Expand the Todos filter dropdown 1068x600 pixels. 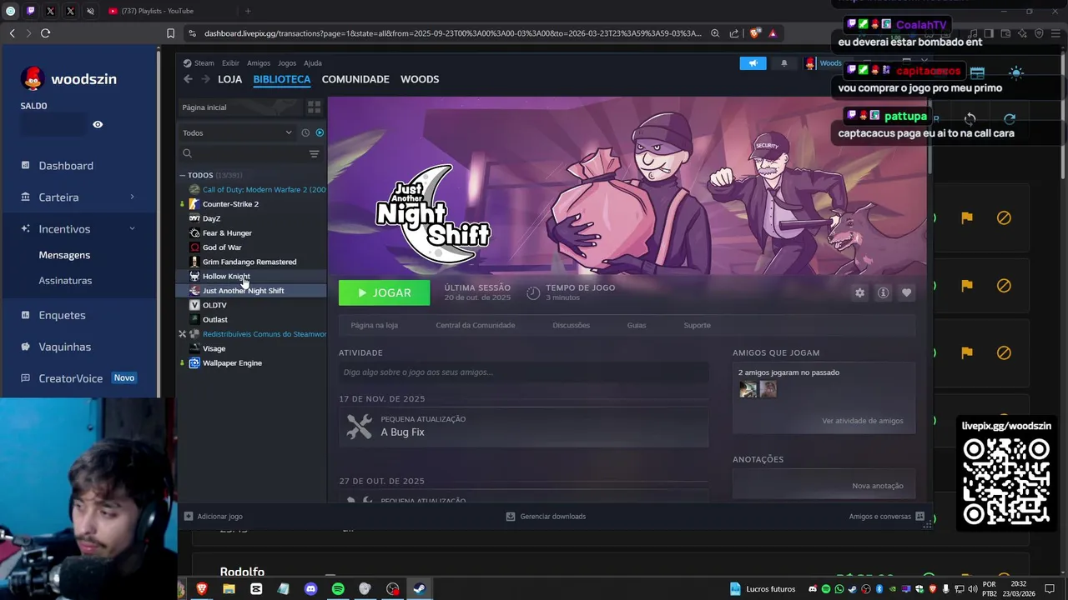point(238,132)
